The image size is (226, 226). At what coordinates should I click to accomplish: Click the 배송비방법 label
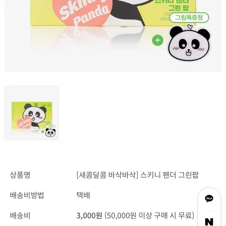click(x=27, y=195)
